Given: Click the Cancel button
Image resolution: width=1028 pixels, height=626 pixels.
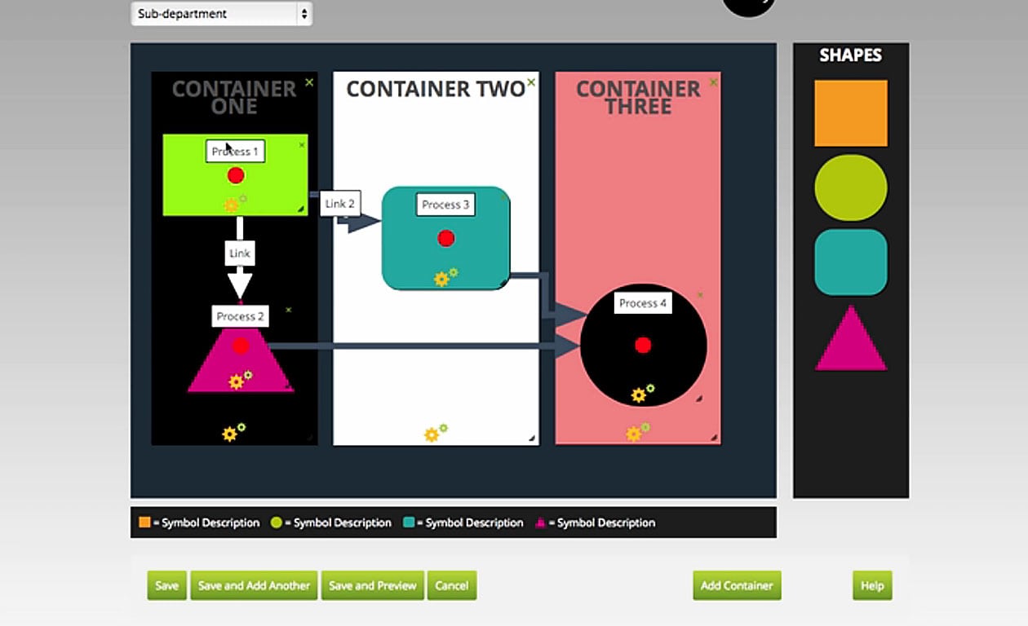Looking at the screenshot, I should point(452,585).
